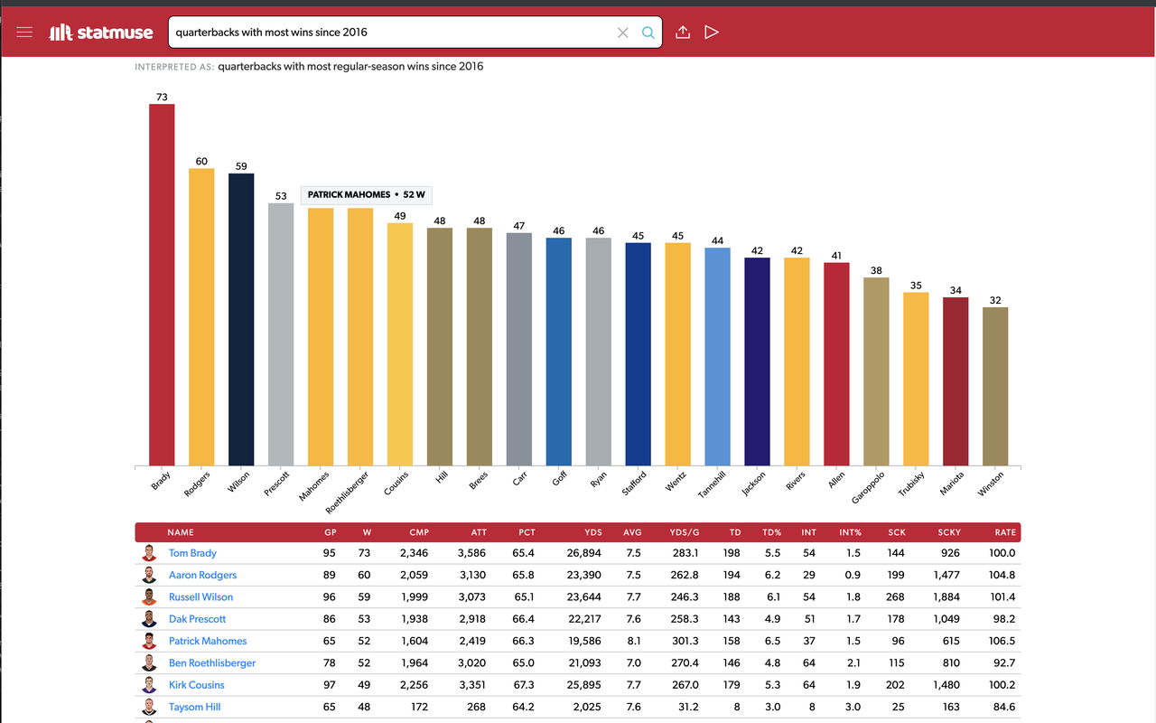Sort table by TD% column header
This screenshot has height=723, width=1156.
pos(771,532)
